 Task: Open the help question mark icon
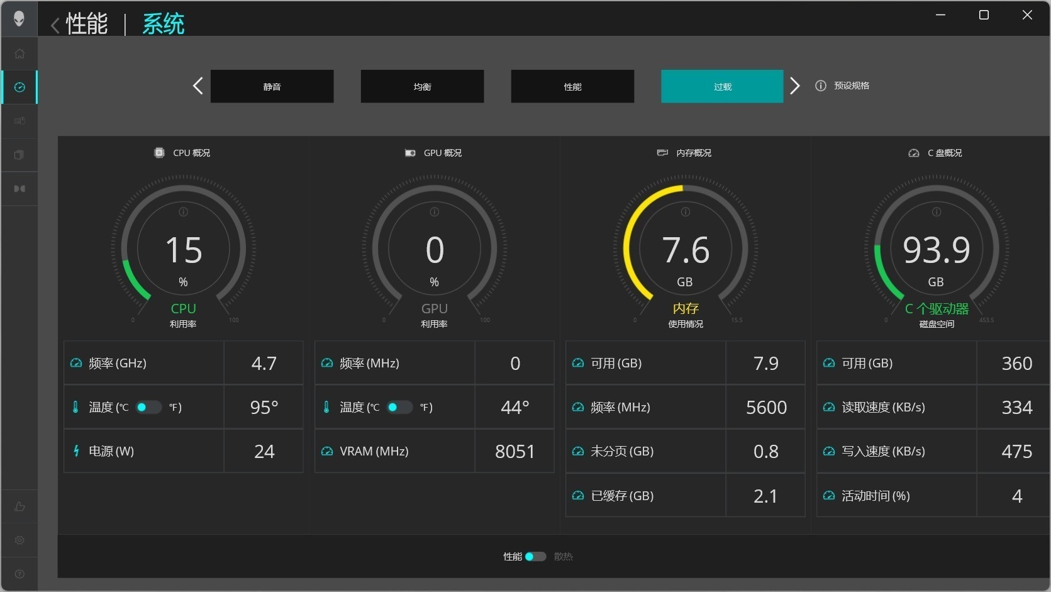(19, 574)
